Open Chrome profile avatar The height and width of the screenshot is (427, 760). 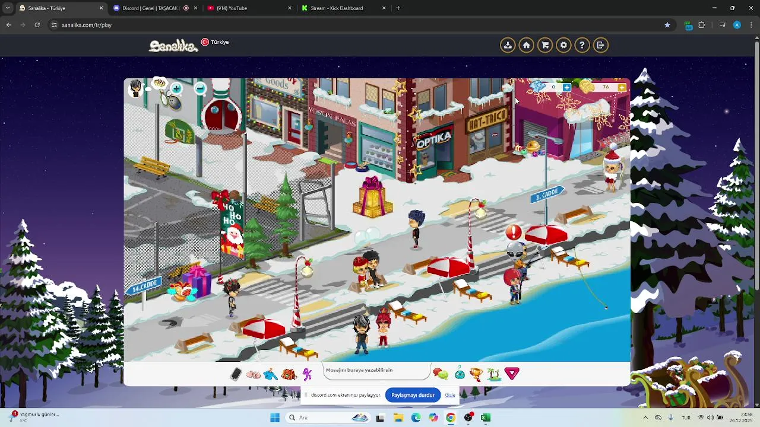(x=737, y=25)
